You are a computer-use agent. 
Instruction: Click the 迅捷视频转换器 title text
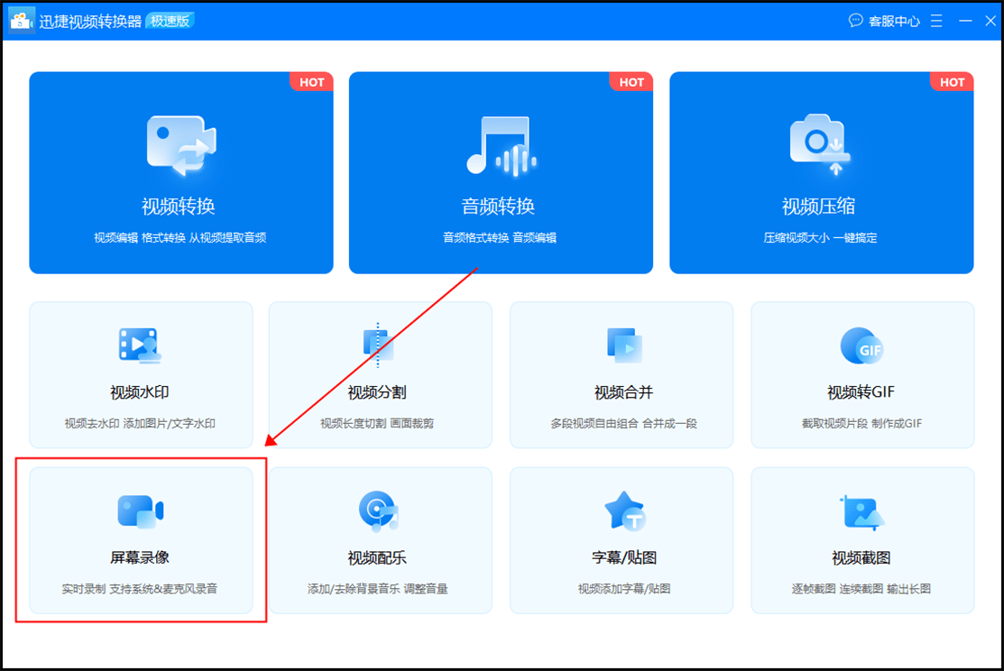pyautogui.click(x=90, y=21)
